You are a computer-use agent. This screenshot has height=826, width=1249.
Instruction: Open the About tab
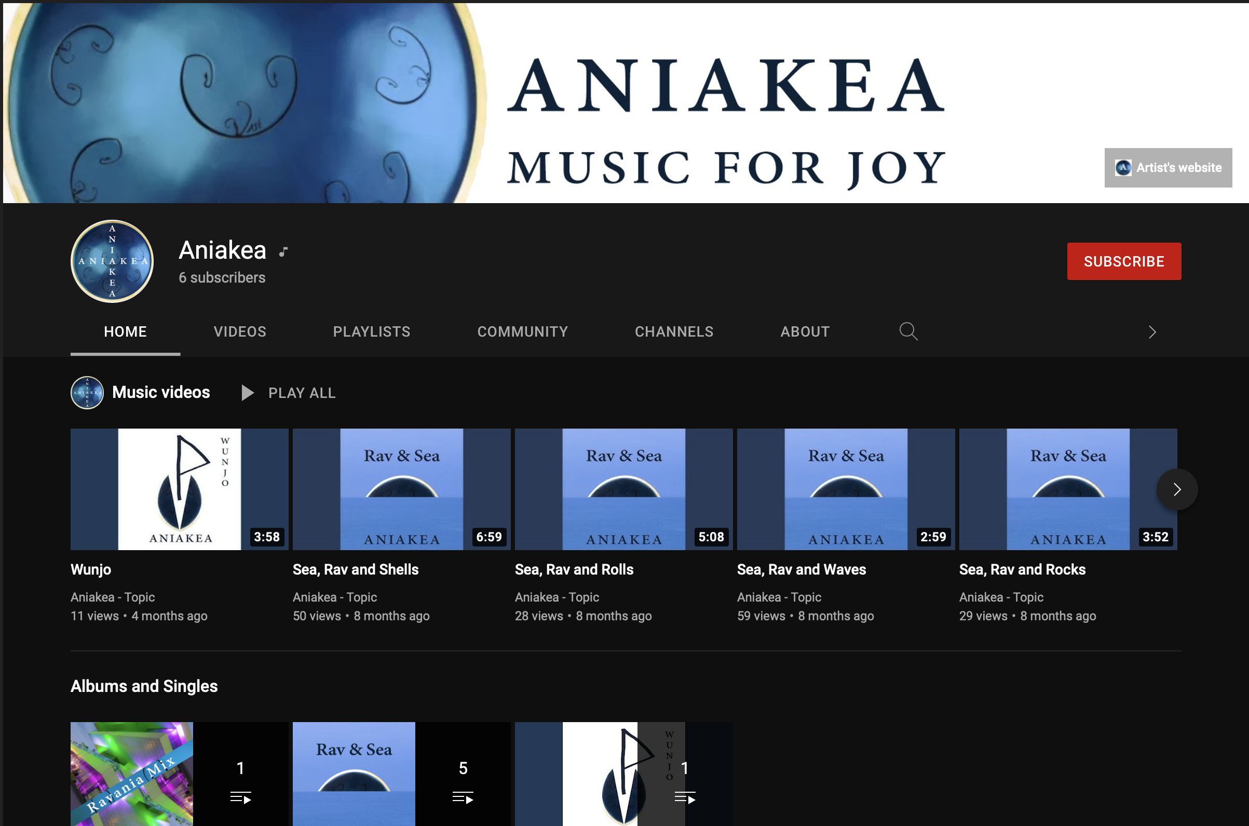pyautogui.click(x=805, y=331)
